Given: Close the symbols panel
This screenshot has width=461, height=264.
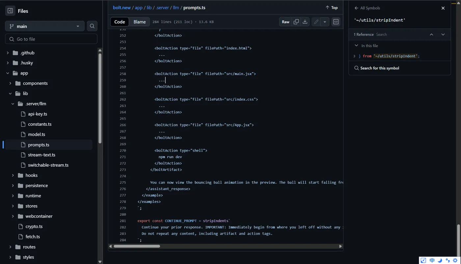Looking at the screenshot, I should point(443,8).
